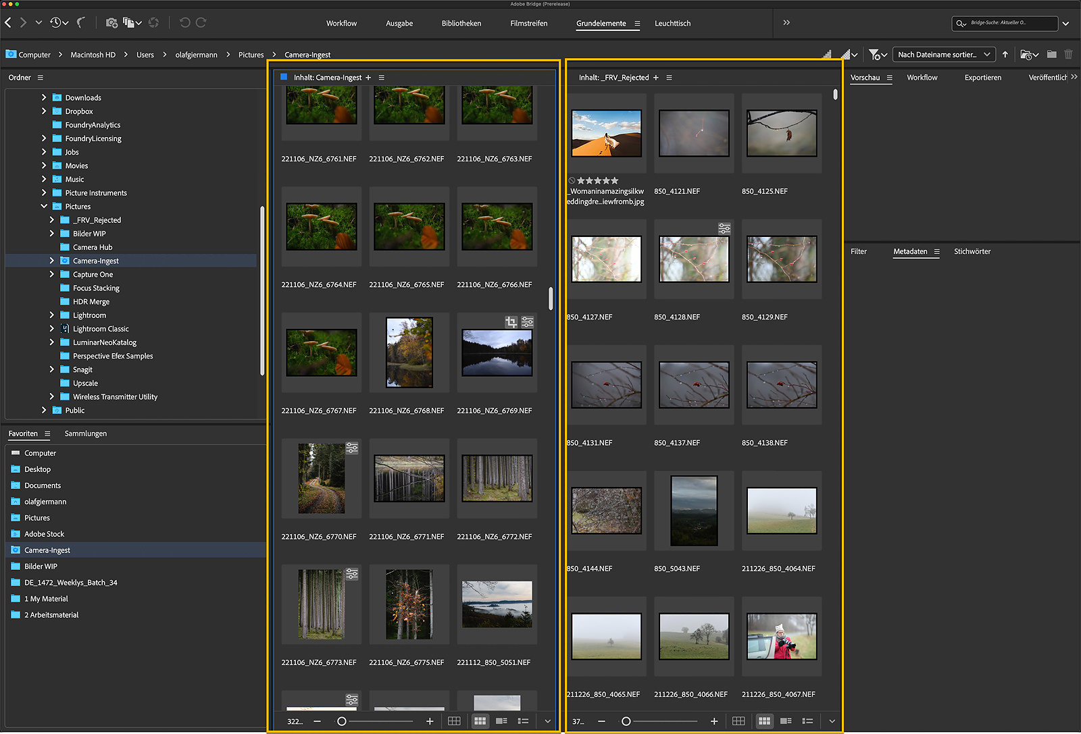Switch Camera-Ingest panel to details view
The width and height of the screenshot is (1081, 734).
coord(501,721)
